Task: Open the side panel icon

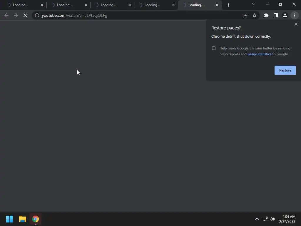Action: (276, 15)
